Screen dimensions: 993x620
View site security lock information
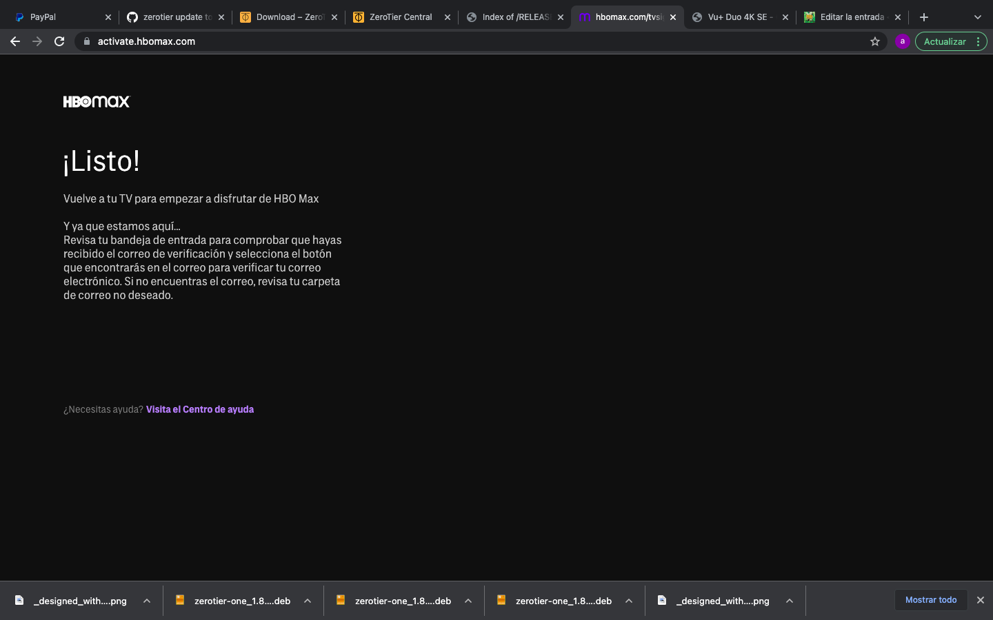point(87,41)
